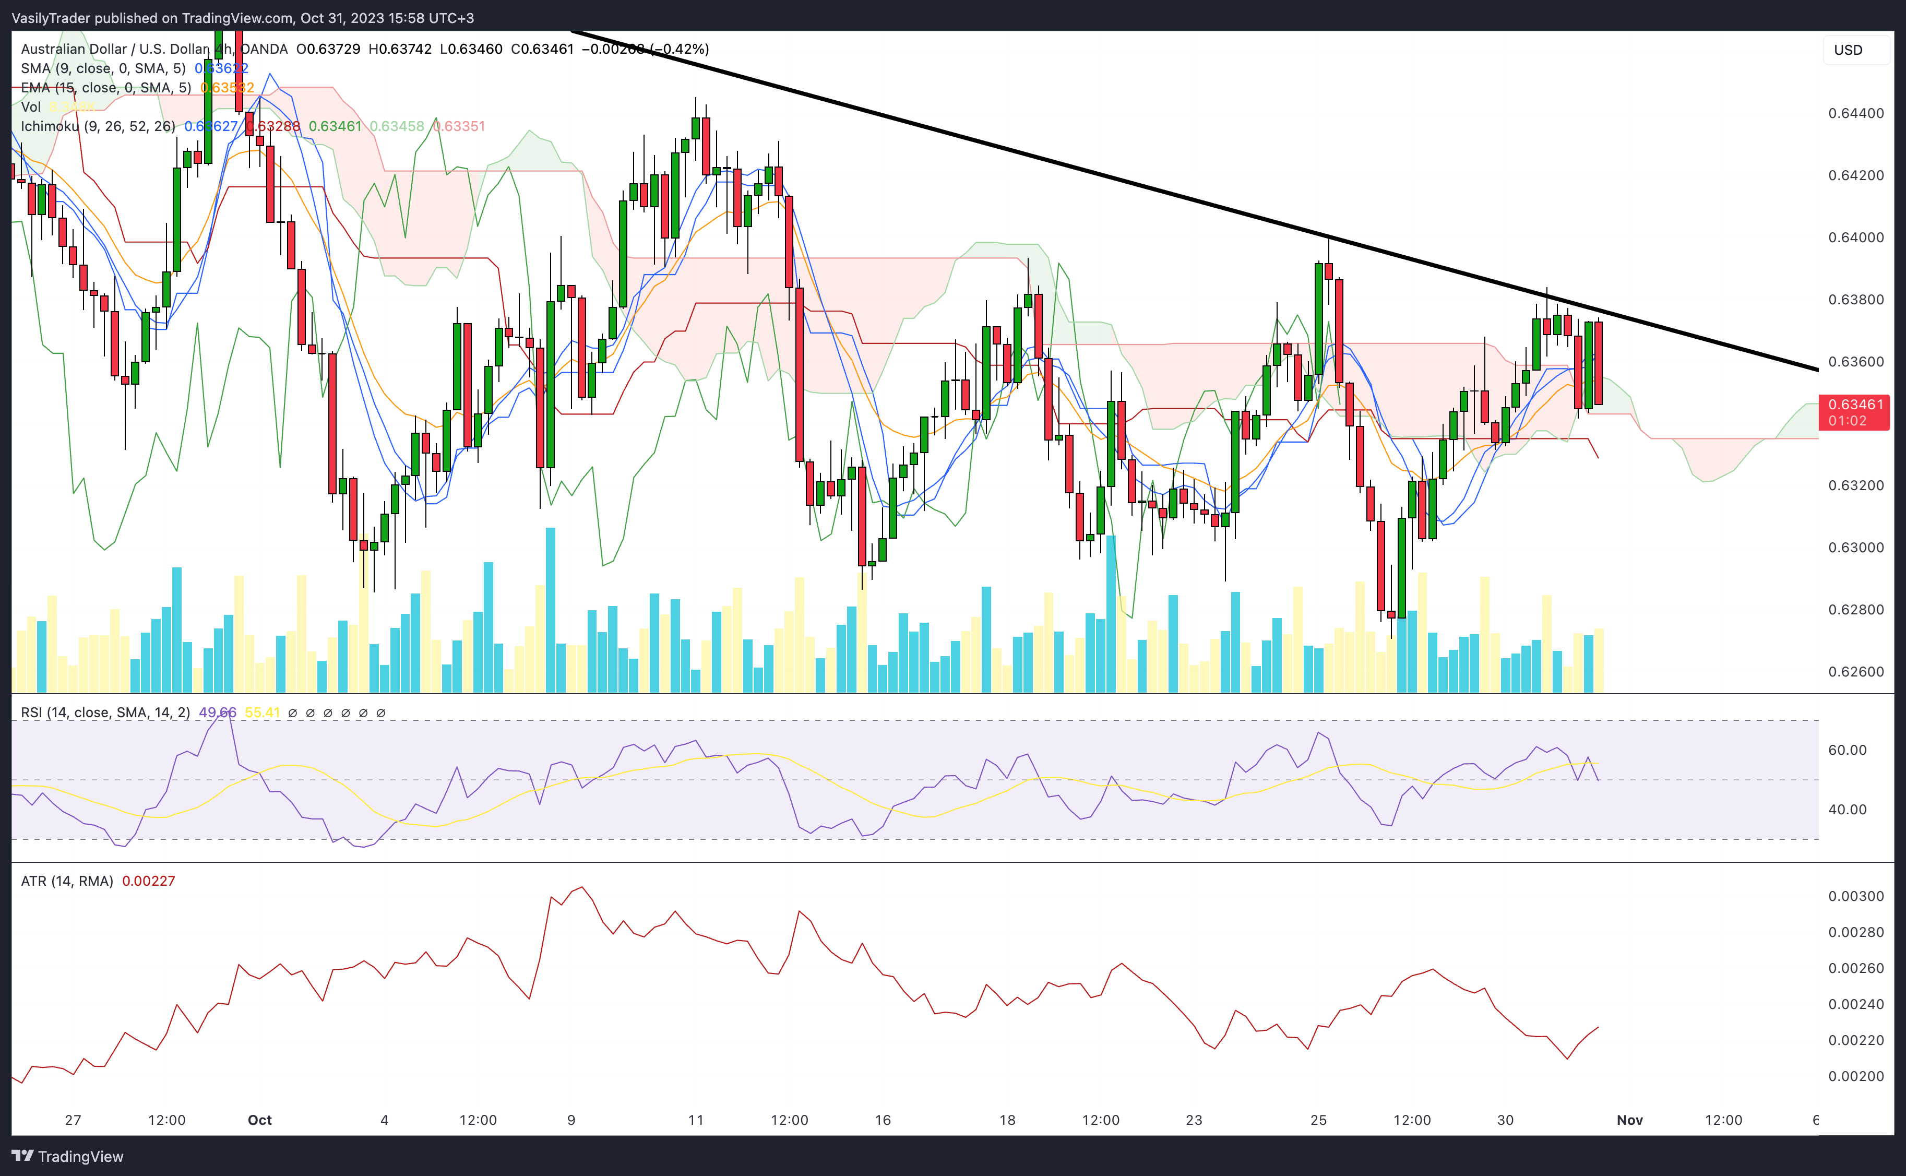Click the low value L0.63460

click(471, 49)
